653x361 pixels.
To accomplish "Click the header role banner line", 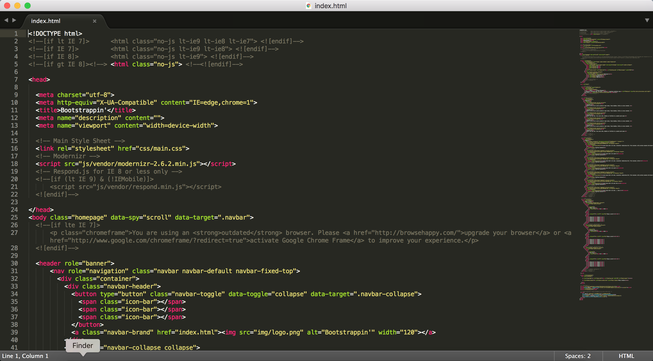I will [x=75, y=263].
